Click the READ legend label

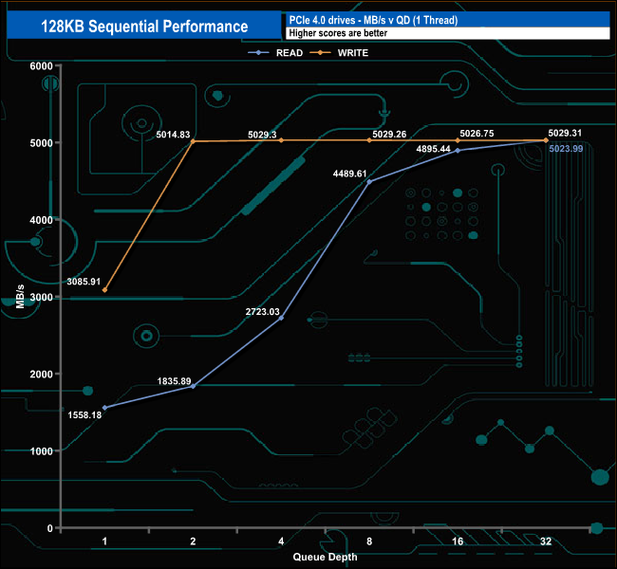tap(290, 53)
